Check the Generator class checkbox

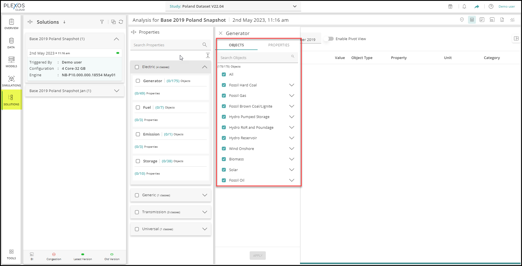[x=138, y=81]
